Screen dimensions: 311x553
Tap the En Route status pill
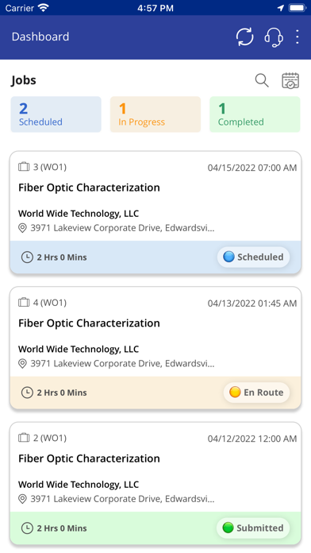pyautogui.click(x=256, y=393)
